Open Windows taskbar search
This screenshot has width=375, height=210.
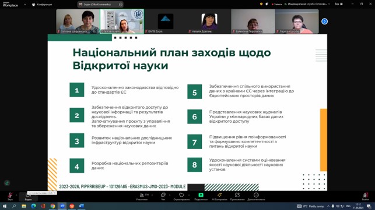[14, 206]
